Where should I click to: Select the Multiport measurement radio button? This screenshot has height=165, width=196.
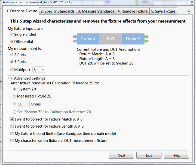(12, 70)
